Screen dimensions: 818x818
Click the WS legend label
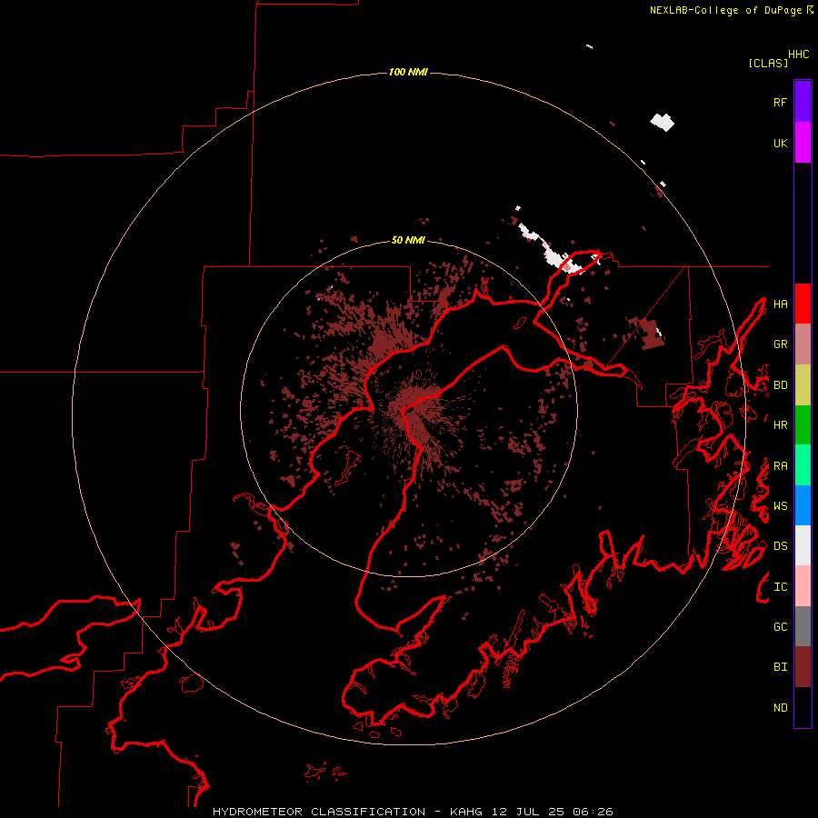pos(780,506)
